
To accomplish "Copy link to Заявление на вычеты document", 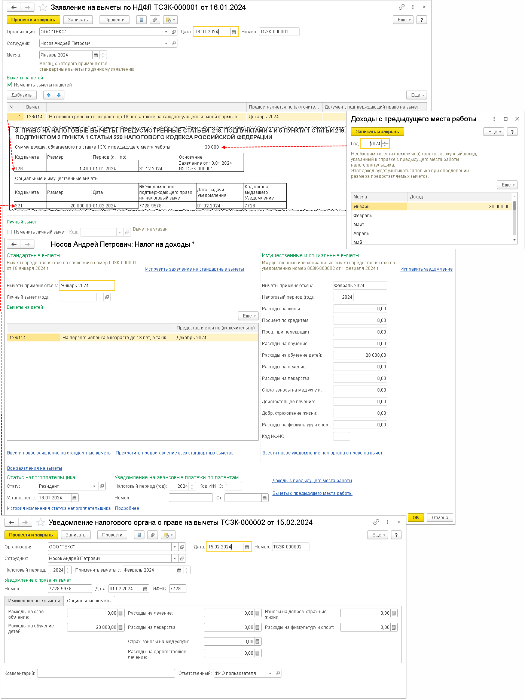I will pos(402,7).
